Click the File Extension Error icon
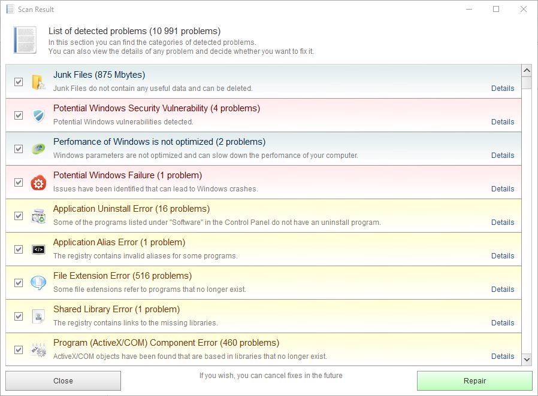Image resolution: width=538 pixels, height=396 pixels. pos(38,283)
